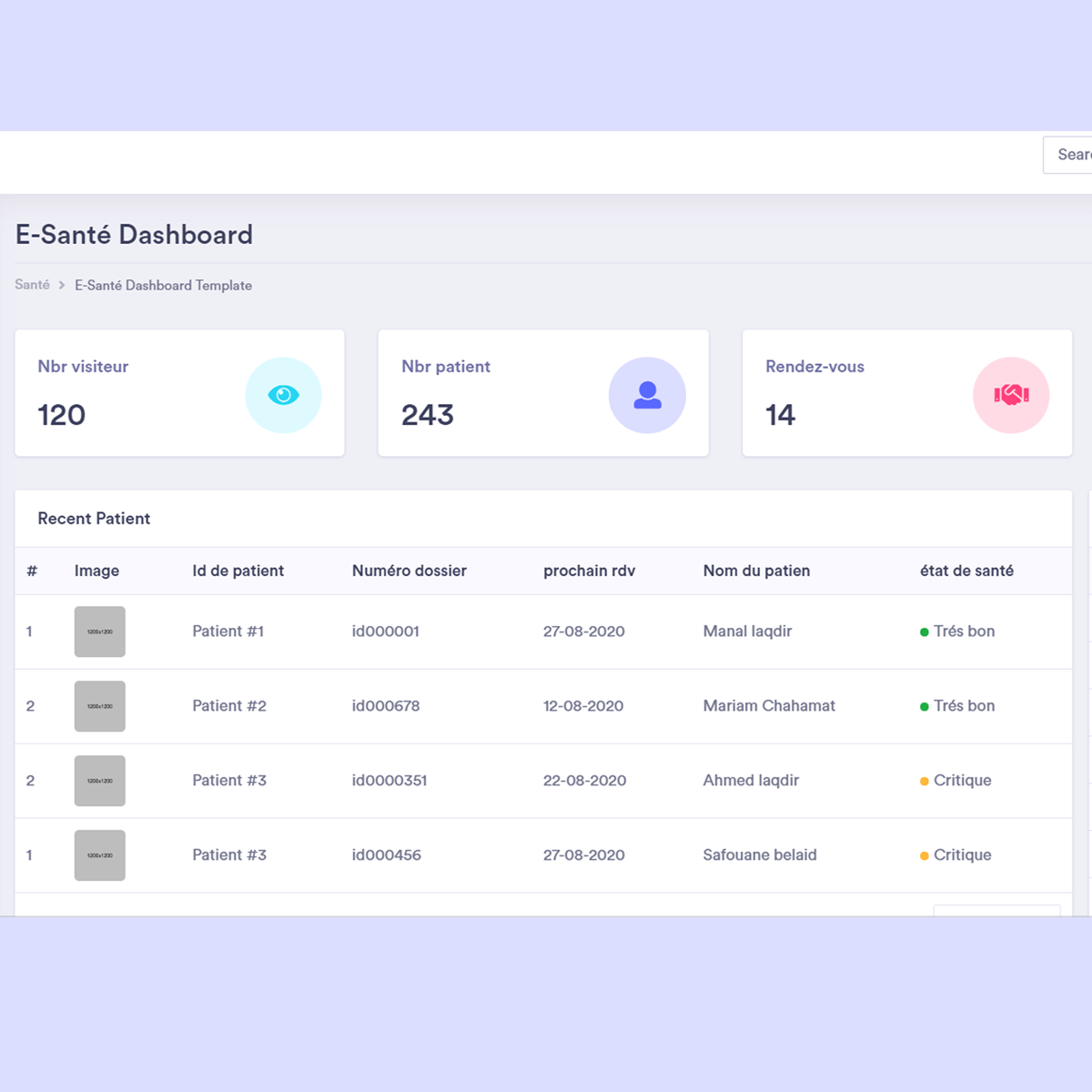This screenshot has height=1092, width=1092.
Task: Click Manal laqdir's Trés bon status
Action: click(x=957, y=631)
